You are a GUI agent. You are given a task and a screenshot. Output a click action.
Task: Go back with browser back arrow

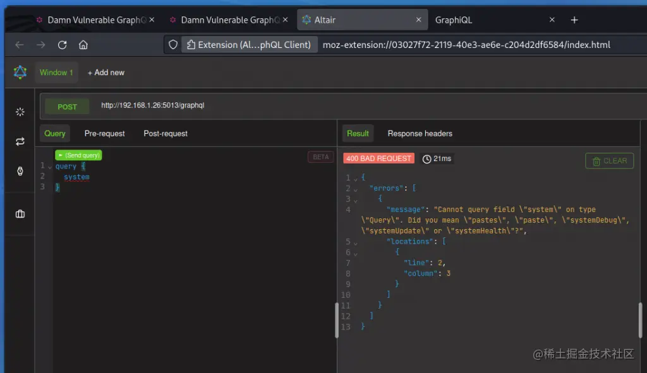tap(20, 45)
